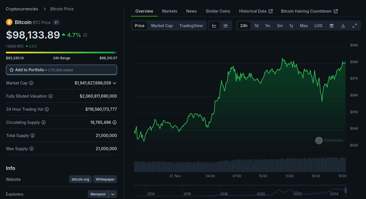This screenshot has width=366, height=199.
Task: Click breadcrumb chevron after Cryptocurrencies
Action: (x=45, y=9)
